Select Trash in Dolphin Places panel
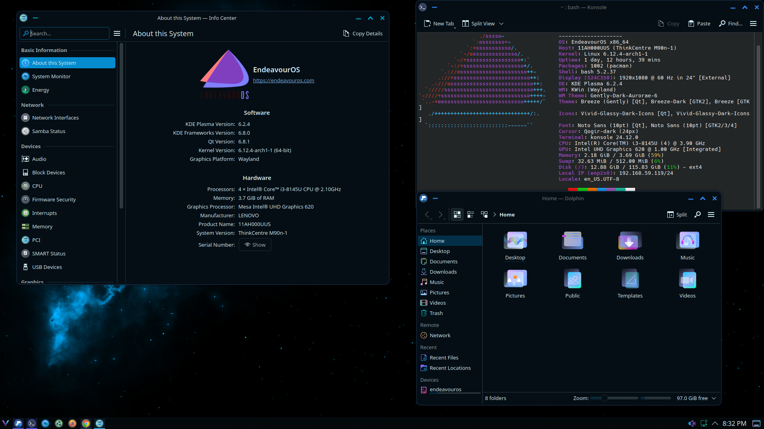The width and height of the screenshot is (764, 429). (450, 313)
